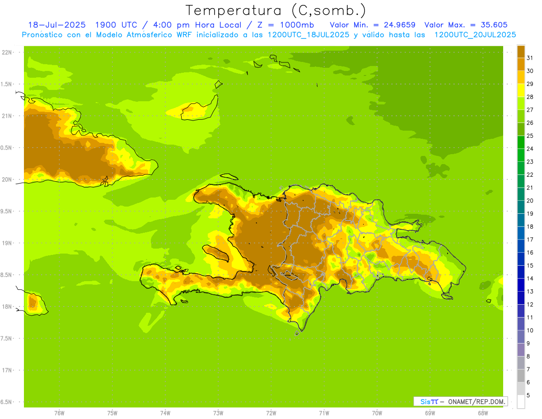Click the "71W" longitude axis label
542x419 pixels.
click(x=324, y=413)
